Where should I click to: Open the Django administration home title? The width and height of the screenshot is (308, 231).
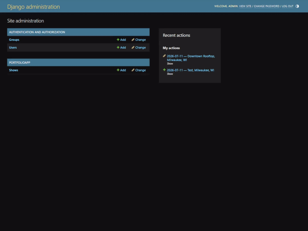(33, 7)
